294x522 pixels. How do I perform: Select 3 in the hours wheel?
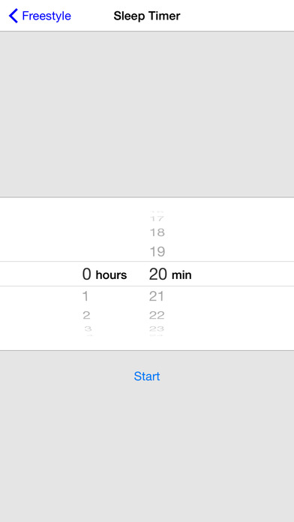[88, 329]
